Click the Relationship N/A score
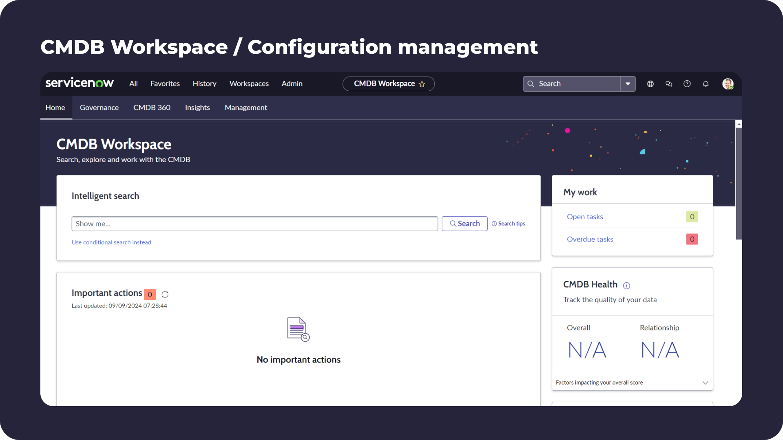783x440 pixels. click(x=660, y=350)
